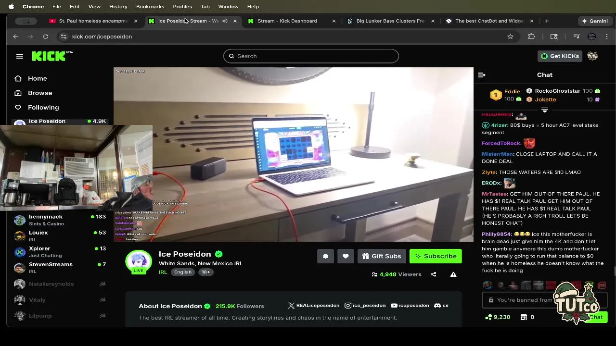Click the chat scrollbar
Viewport: 616px width, 346px height.
pyautogui.click(x=614, y=271)
